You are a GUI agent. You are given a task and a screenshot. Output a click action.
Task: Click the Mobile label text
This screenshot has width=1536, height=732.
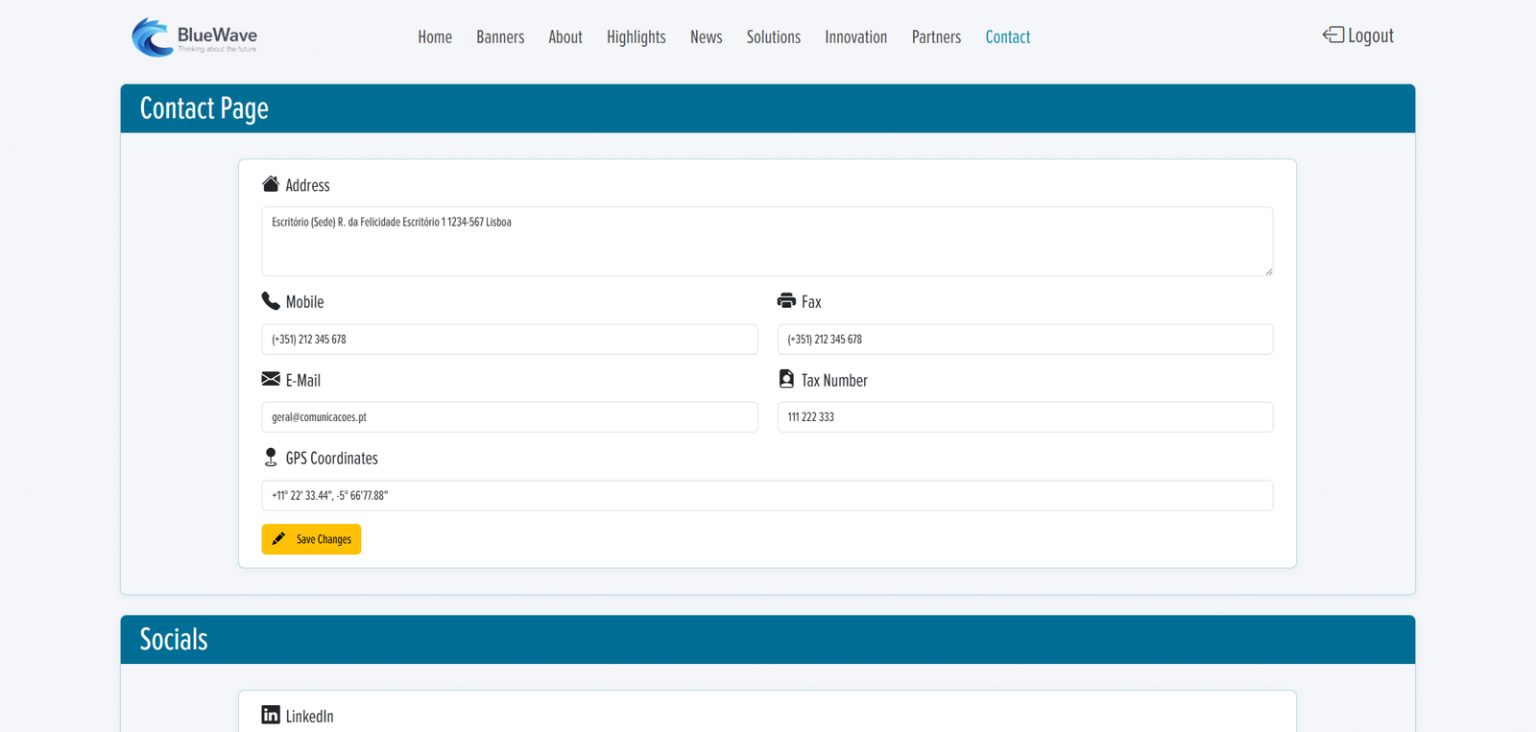[x=304, y=302]
